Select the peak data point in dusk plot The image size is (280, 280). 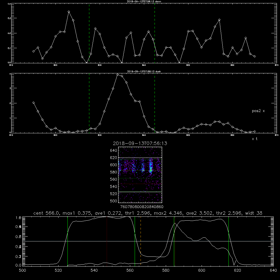coord(118,75)
